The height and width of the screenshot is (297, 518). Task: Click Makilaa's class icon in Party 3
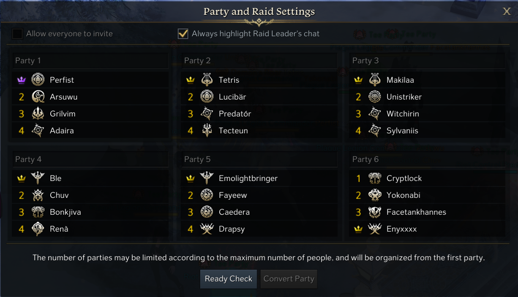tap(375, 80)
